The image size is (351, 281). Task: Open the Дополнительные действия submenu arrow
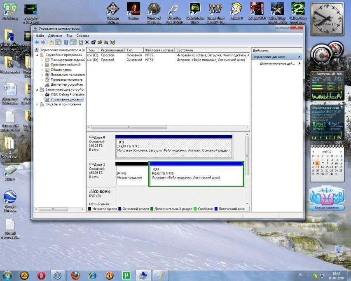coord(300,63)
